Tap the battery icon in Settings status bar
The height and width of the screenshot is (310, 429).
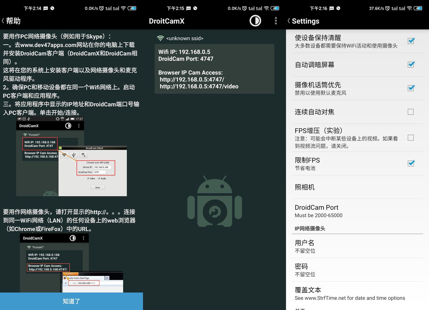[418, 8]
